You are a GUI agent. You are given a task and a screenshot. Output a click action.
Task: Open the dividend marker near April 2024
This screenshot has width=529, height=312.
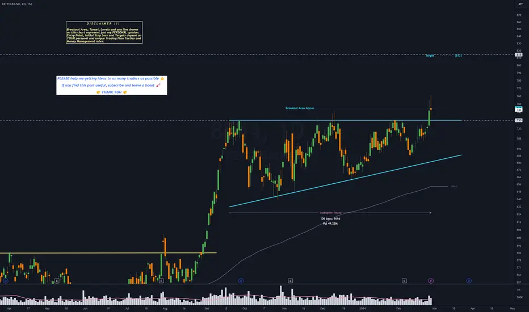pos(469,281)
